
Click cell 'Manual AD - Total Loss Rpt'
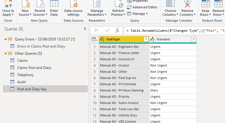click(124, 109)
